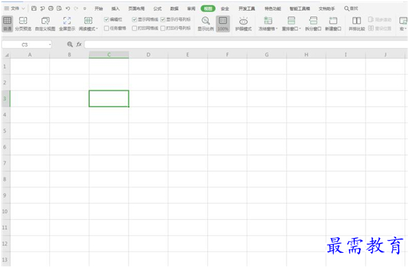The width and height of the screenshot is (409, 267).
Task: Click the select-all corner triangle
Action: pyautogui.click(x=7, y=55)
